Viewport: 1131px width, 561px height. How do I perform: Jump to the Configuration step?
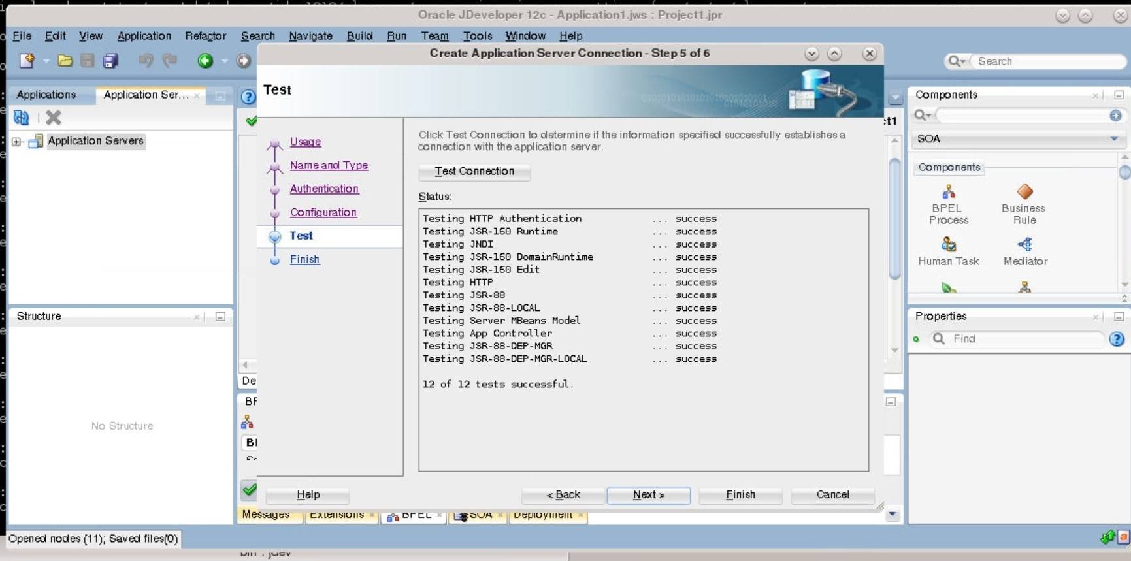(323, 212)
